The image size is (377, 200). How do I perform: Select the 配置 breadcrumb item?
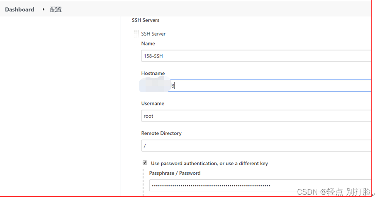[x=56, y=10]
